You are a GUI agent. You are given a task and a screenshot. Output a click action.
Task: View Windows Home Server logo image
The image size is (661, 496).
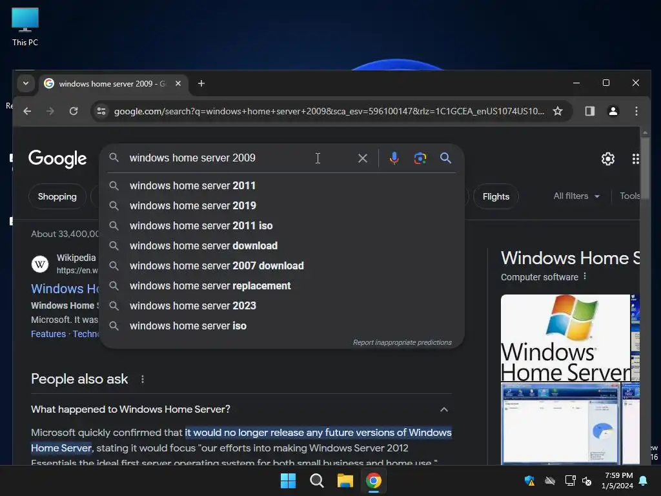pos(565,338)
